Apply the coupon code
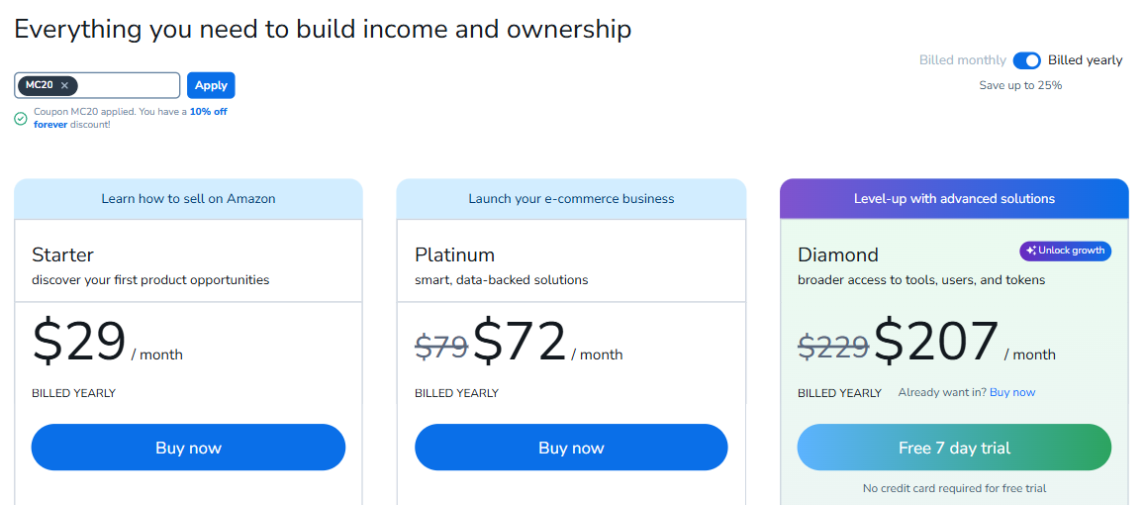1145x505 pixels. [211, 86]
